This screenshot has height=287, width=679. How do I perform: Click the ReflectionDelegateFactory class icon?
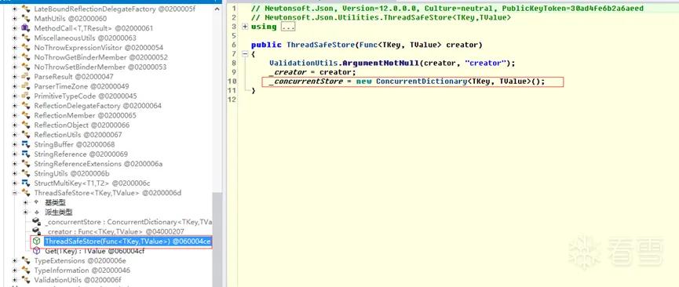click(x=26, y=106)
